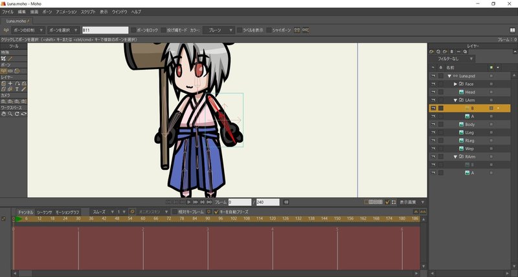This screenshot has width=518, height=277.
Task: Open the ボーンの抑制 dropdown
Action: (28, 30)
